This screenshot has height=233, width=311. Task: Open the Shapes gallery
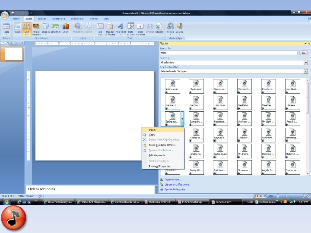click(45, 29)
